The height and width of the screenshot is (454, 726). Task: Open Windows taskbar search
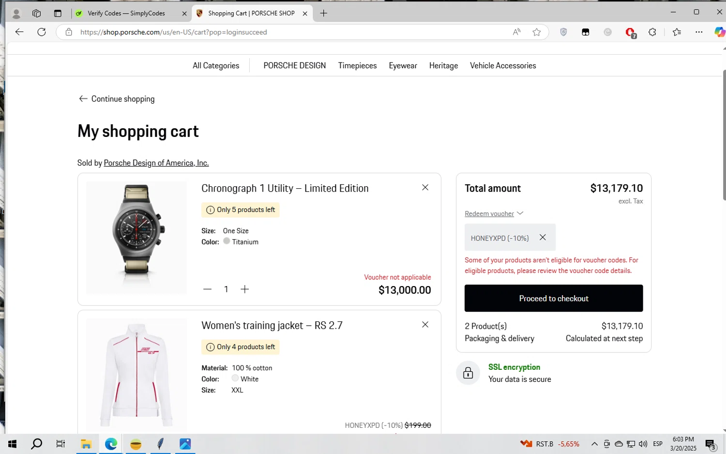(36, 444)
